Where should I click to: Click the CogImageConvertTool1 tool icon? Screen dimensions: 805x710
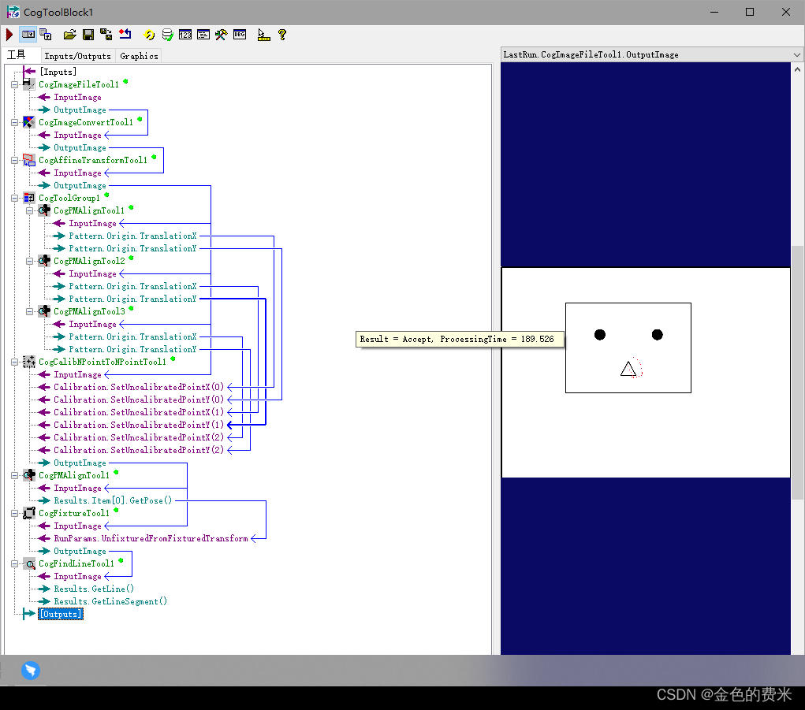tap(29, 122)
